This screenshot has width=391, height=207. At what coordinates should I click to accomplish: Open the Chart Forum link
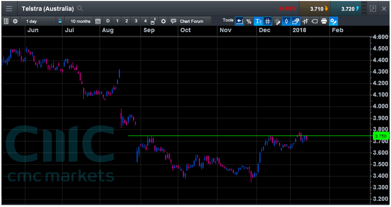pos(192,21)
